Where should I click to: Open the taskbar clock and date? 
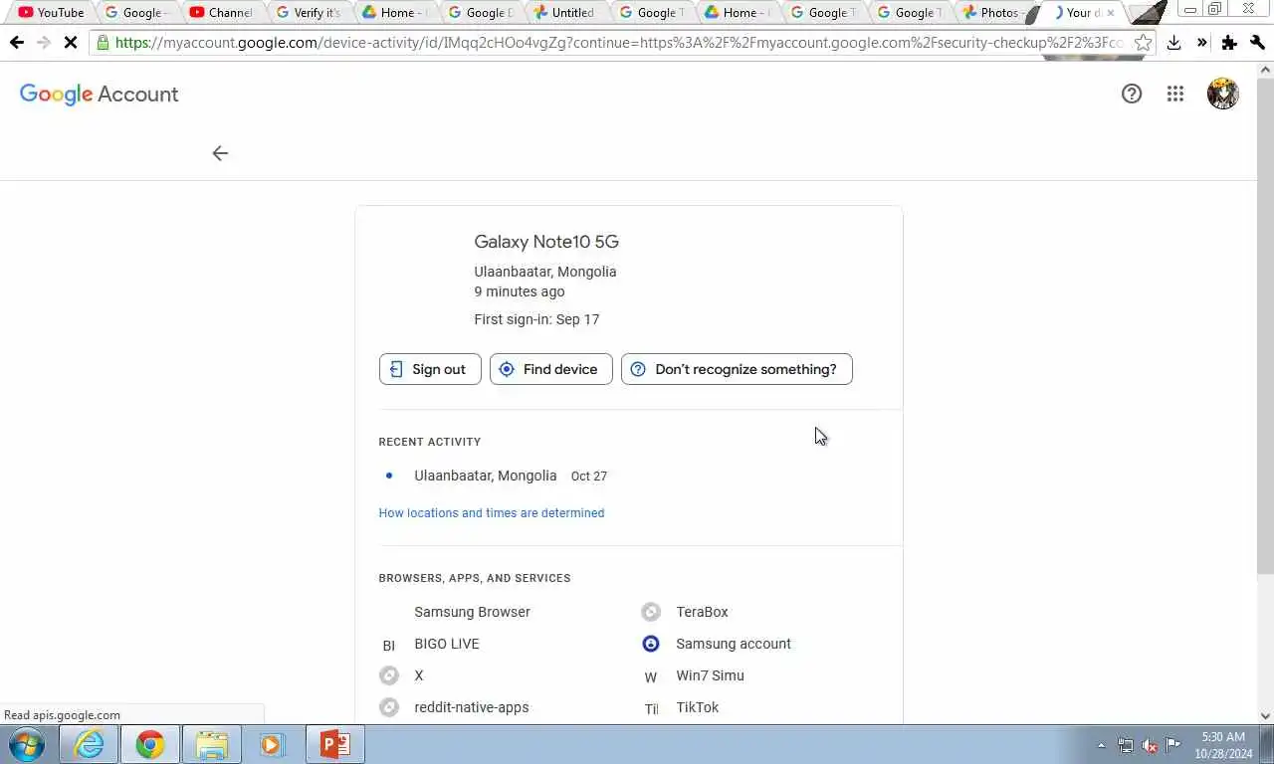(1223, 745)
